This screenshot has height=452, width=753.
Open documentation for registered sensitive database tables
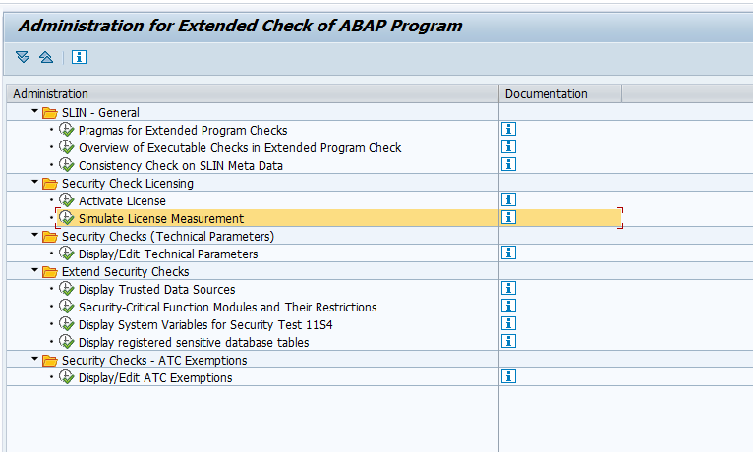[508, 342]
